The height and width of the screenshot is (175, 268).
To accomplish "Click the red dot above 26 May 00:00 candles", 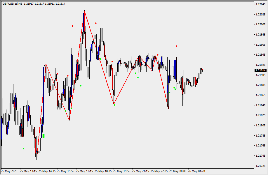I will pyautogui.click(x=176, y=46).
